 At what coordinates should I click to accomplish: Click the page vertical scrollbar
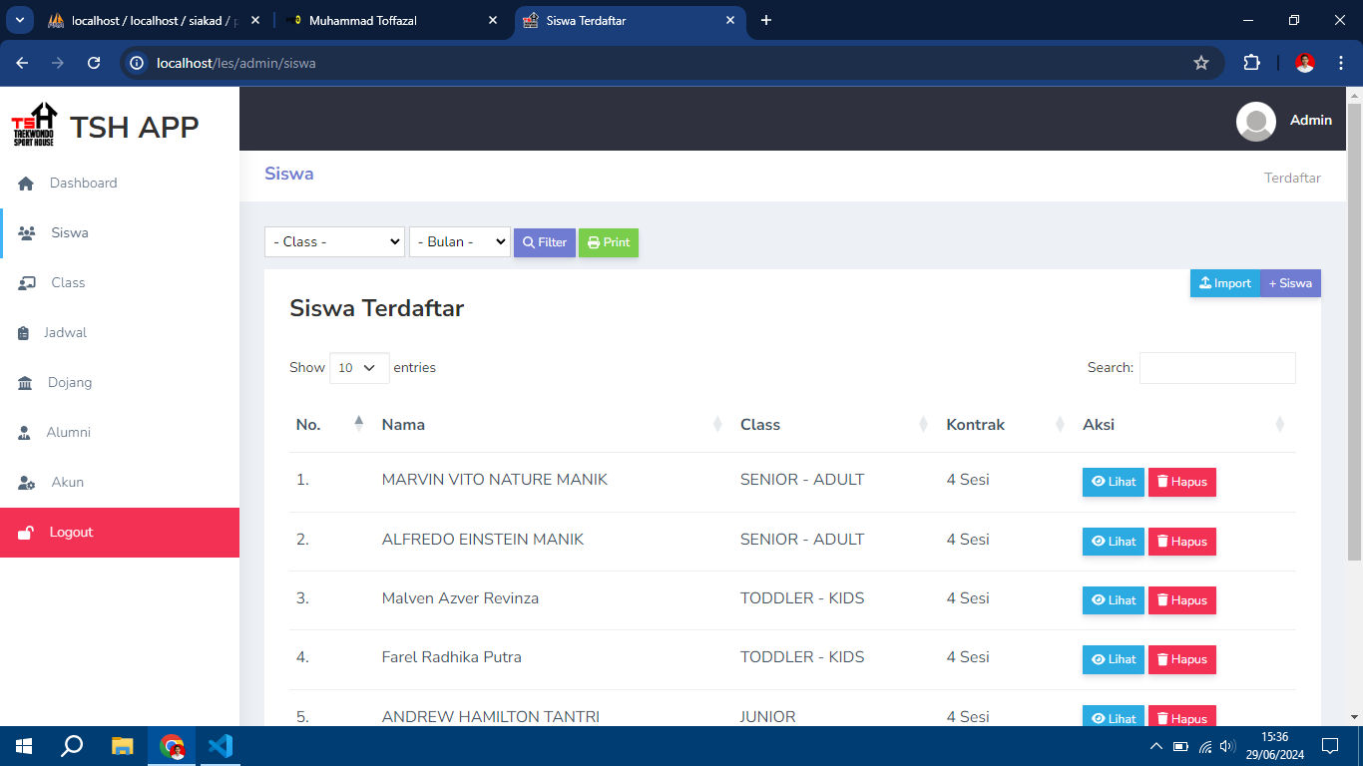click(x=1354, y=329)
